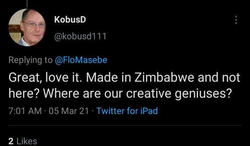Screen dimensions: 250x146
Task: Open the @FloMasebe mention link
Action: 81,60
